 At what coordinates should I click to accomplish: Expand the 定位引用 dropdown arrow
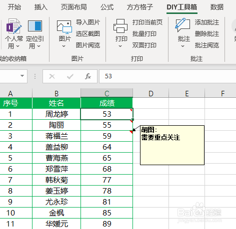pos(39,46)
